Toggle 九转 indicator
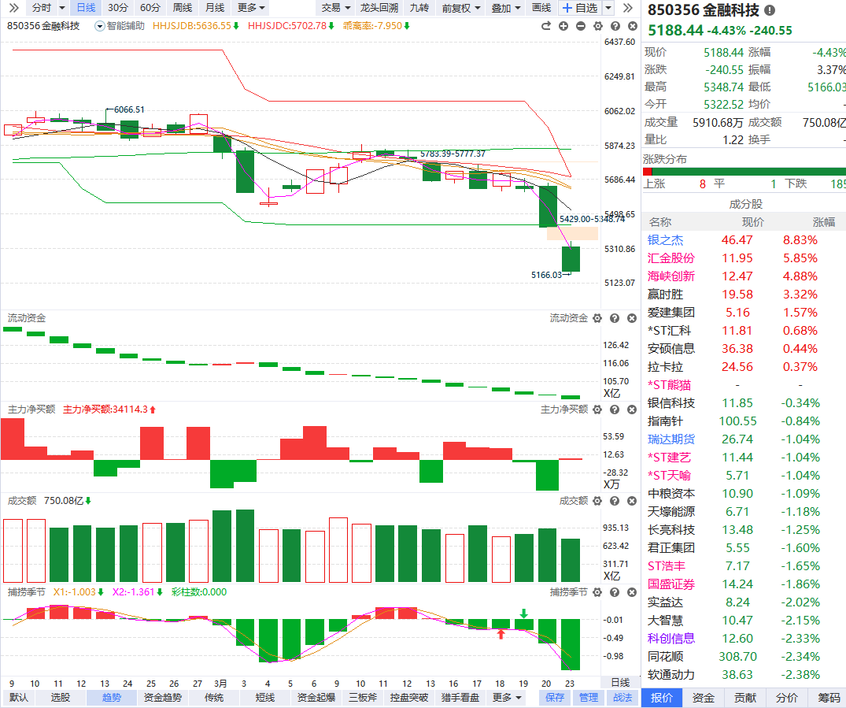 pyautogui.click(x=419, y=8)
